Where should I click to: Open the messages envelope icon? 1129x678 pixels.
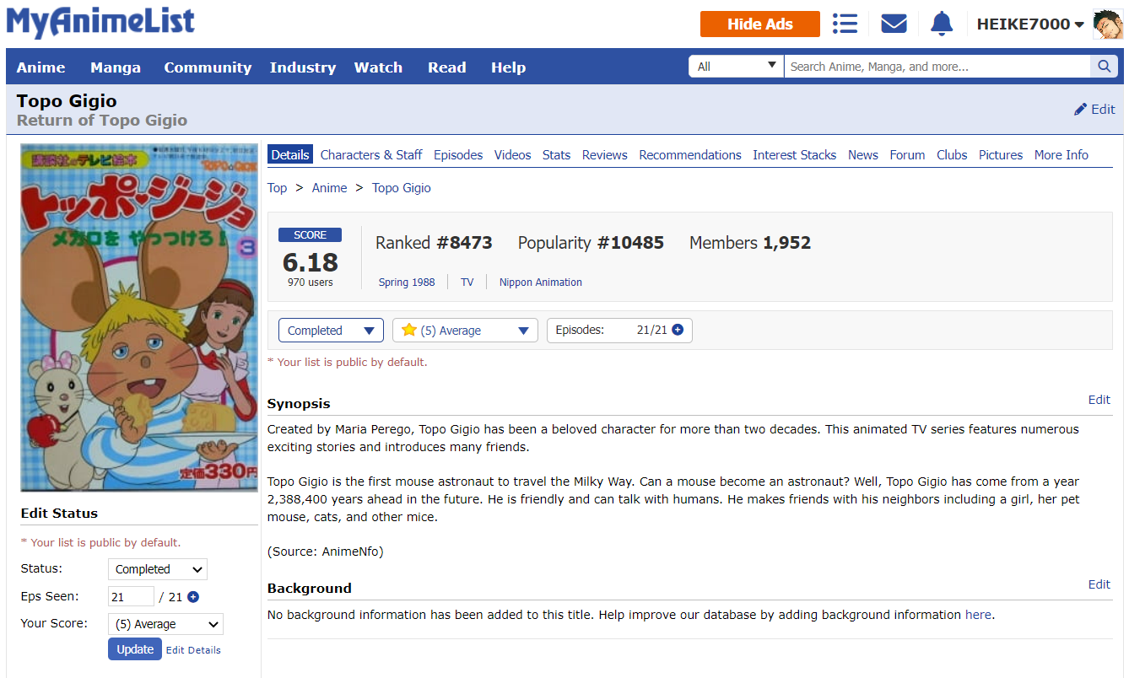click(x=894, y=24)
